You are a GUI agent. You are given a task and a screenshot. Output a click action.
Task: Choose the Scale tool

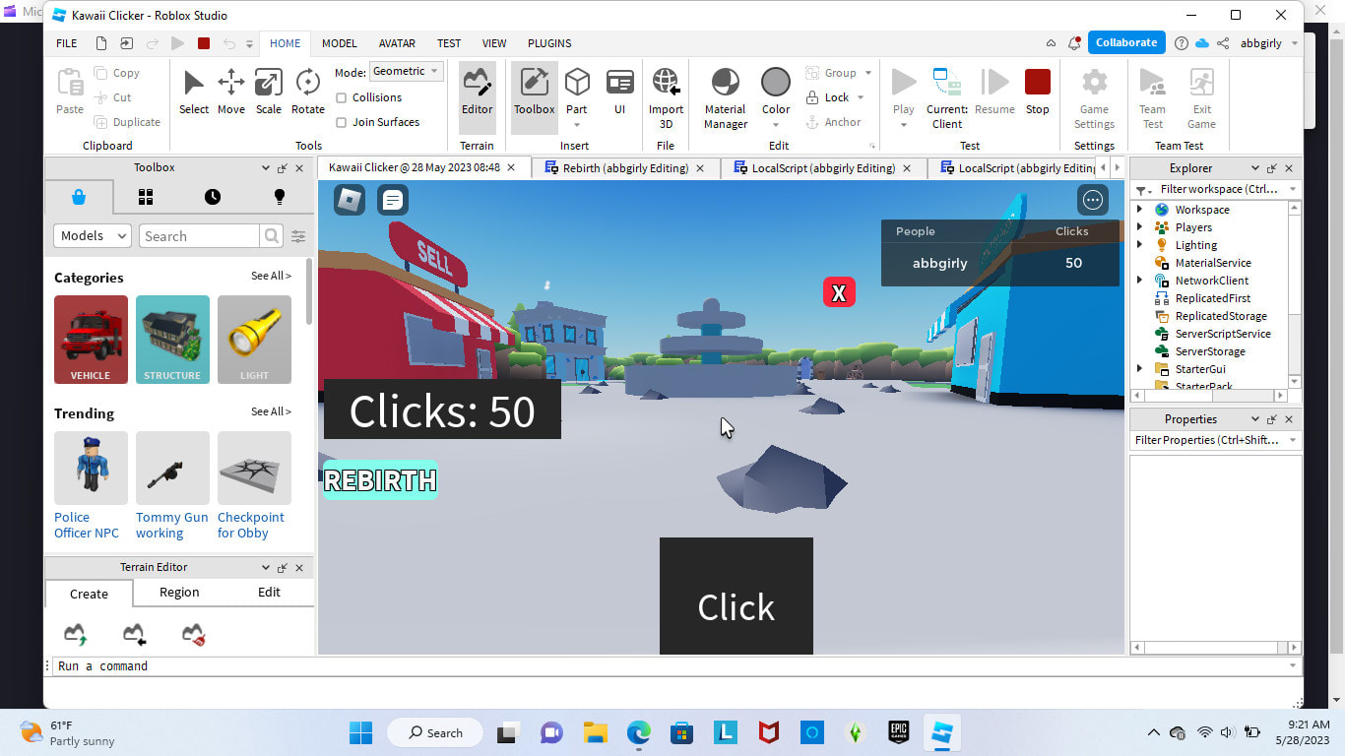pos(269,92)
